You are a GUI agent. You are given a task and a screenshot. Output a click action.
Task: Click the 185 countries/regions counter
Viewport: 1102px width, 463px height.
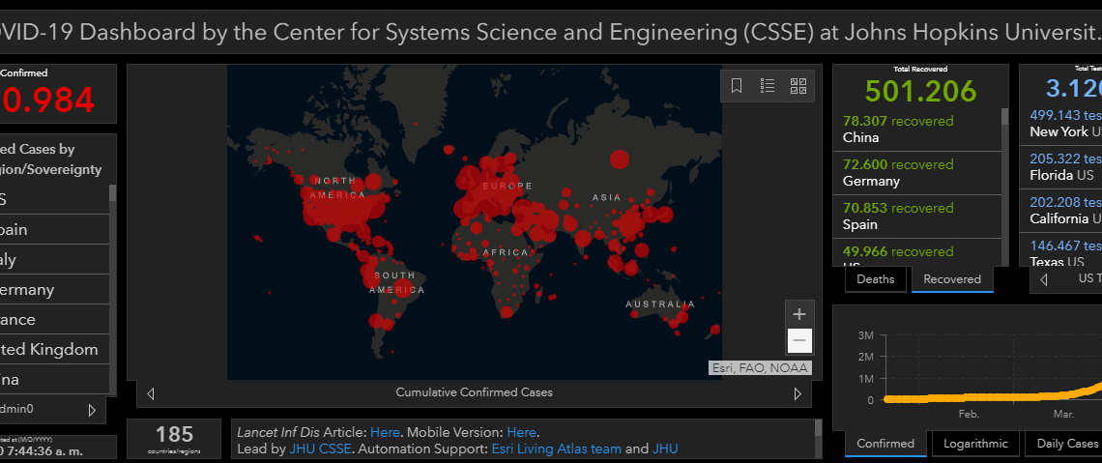click(174, 439)
